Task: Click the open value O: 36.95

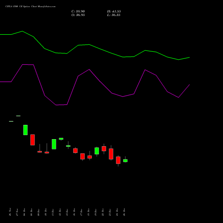Action: point(78,15)
